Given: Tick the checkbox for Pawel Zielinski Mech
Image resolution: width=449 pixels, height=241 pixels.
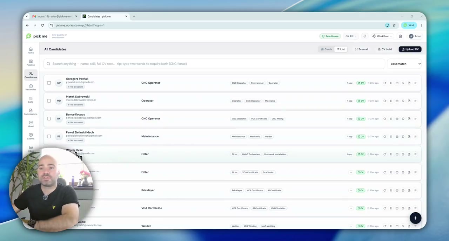Looking at the screenshot, I should coord(49,137).
